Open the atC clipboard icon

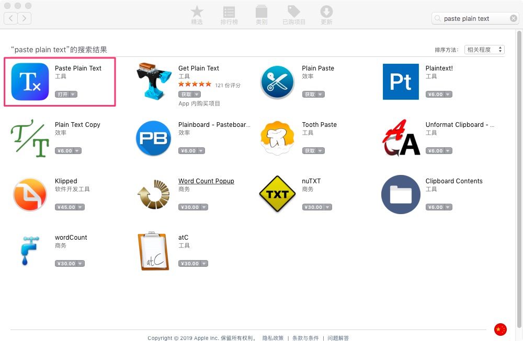click(153, 251)
